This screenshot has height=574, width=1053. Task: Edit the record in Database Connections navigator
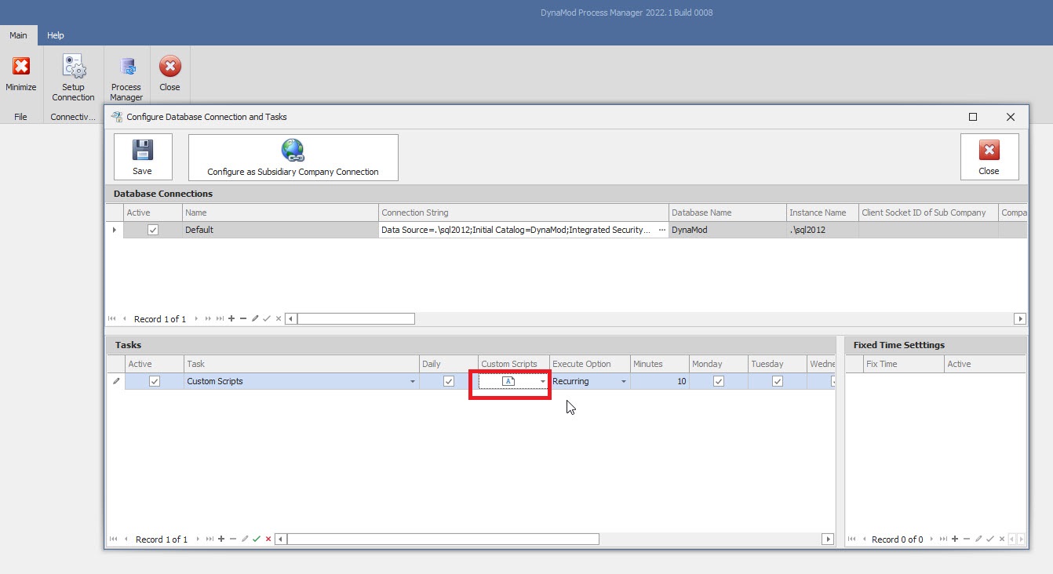click(255, 319)
